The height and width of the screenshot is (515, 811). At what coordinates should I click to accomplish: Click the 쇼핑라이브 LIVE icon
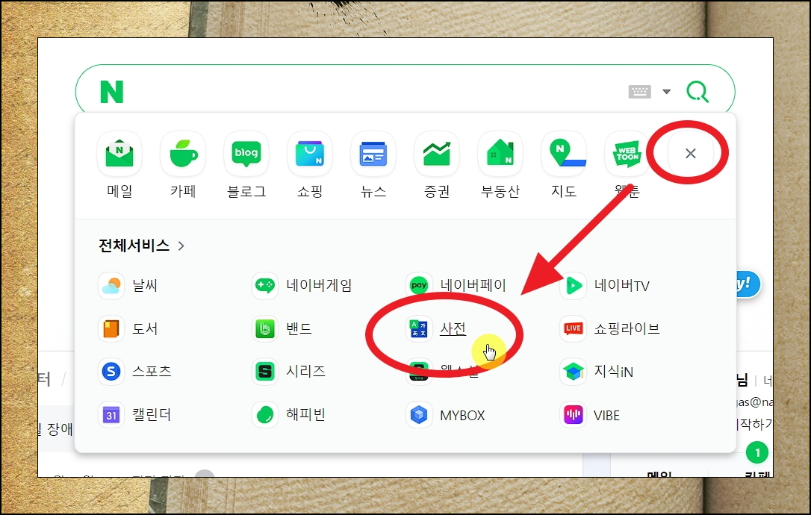pos(573,329)
